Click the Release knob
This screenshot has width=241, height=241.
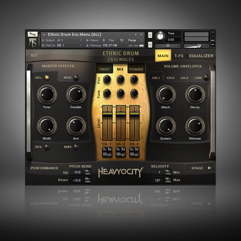tap(195, 126)
